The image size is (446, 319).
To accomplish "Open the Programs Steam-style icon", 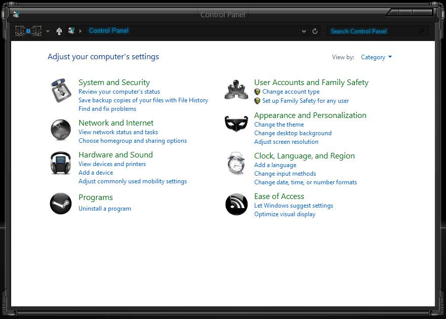I will [61, 204].
